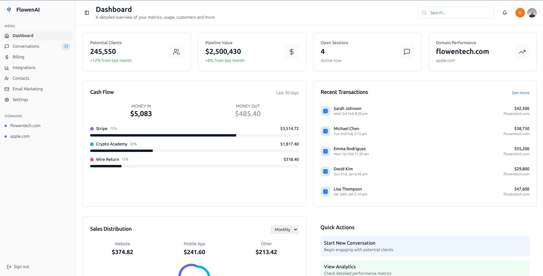Go to the Billing menu item
The image size is (543, 276).
(18, 57)
